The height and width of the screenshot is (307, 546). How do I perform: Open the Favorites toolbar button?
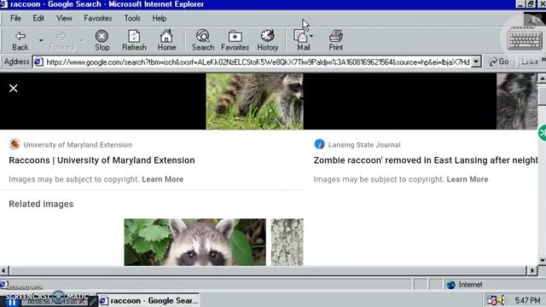(x=235, y=40)
